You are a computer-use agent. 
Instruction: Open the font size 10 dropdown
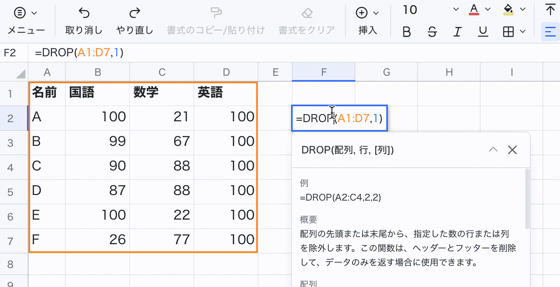coord(456,10)
